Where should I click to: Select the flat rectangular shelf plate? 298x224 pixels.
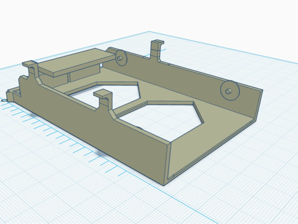click(76, 62)
